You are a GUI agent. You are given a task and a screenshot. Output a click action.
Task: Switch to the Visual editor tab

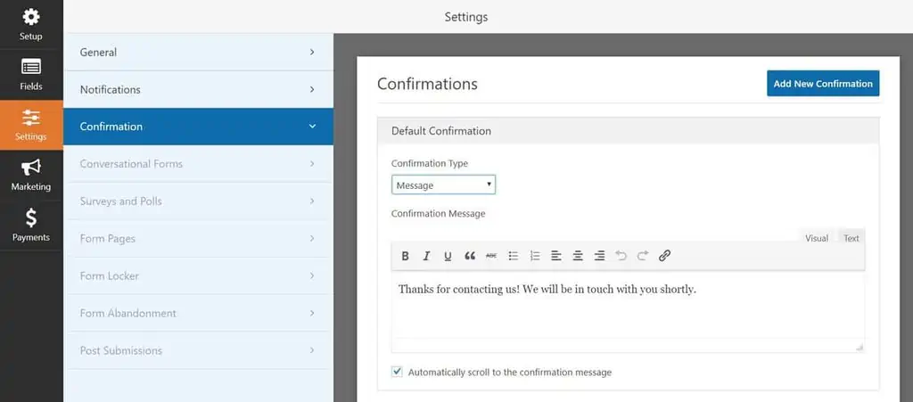(x=817, y=238)
